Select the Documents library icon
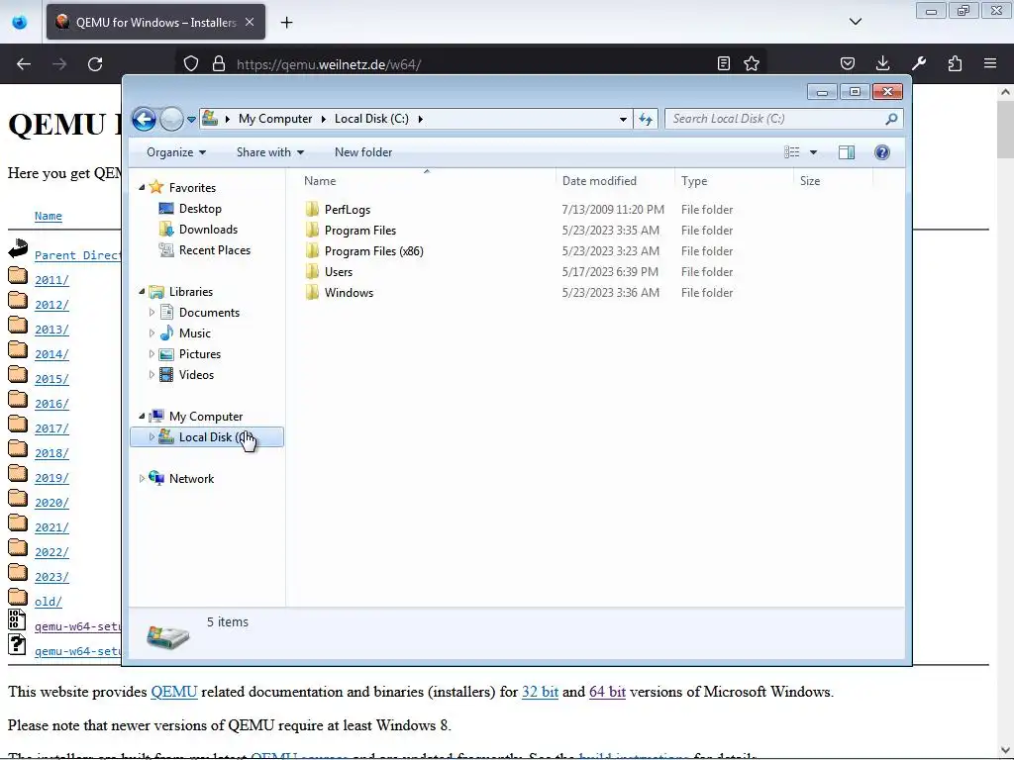Screen dimensions: 1014x760 pyautogui.click(x=166, y=313)
